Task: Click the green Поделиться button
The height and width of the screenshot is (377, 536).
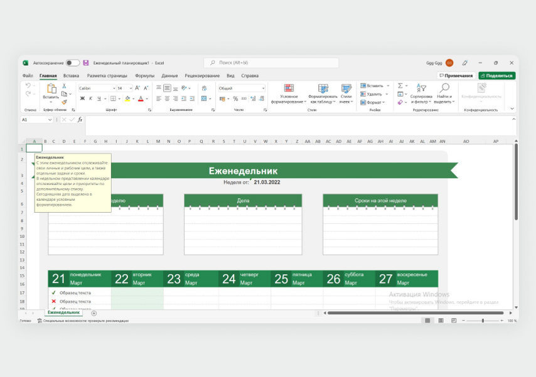Action: click(x=497, y=75)
